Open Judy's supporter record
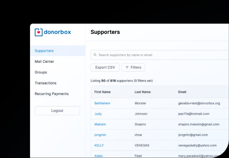This screenshot has width=229, height=158. tap(98, 114)
